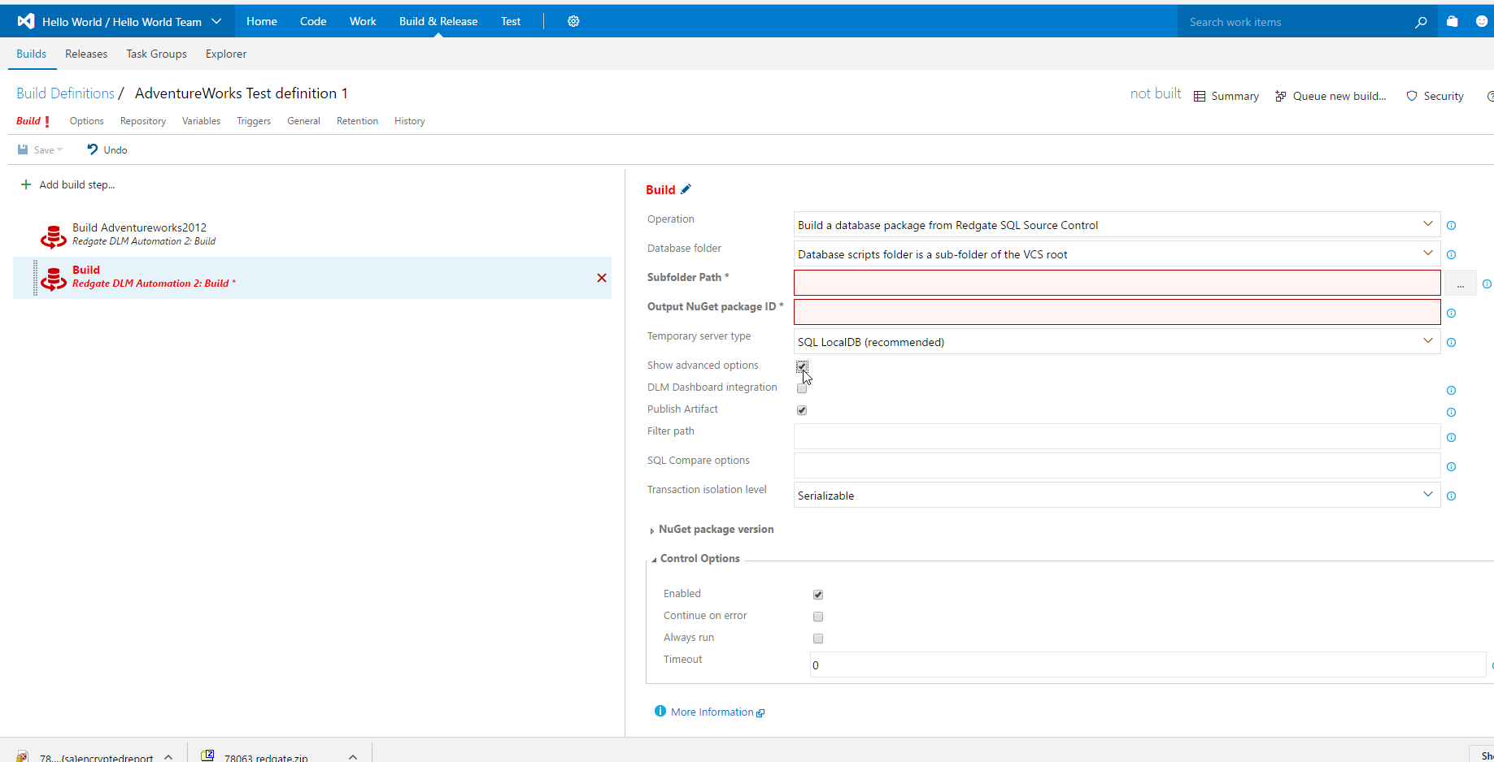Click the blue info icon beside More Information
The height and width of the screenshot is (762, 1494).
tap(660, 711)
